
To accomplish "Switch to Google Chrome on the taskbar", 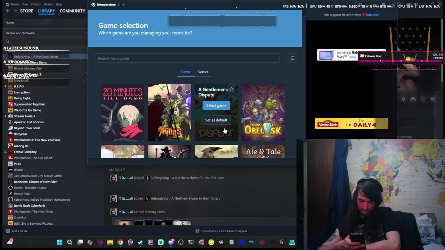I will click(x=120, y=242).
